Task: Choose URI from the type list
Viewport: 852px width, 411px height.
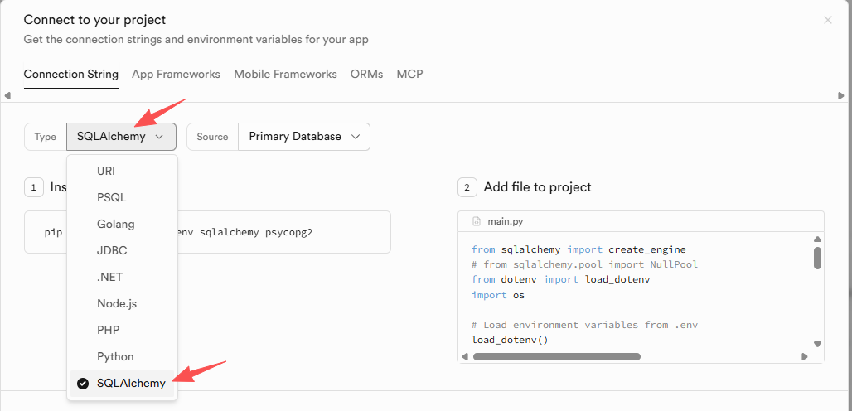Action: [106, 171]
